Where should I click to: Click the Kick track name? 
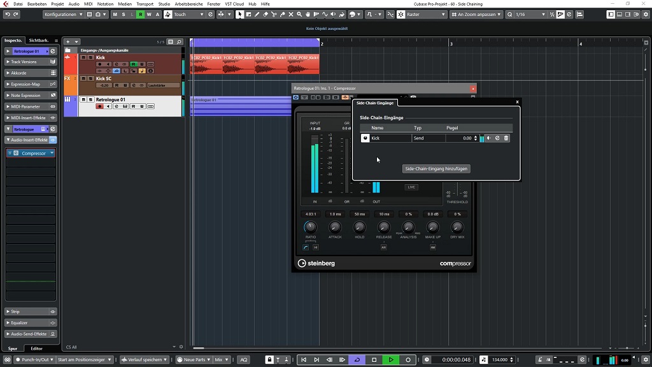[101, 58]
